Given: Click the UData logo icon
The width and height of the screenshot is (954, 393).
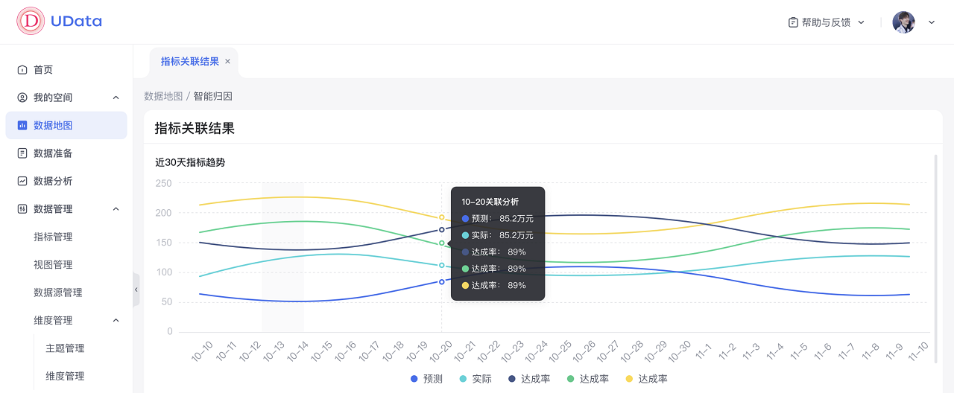Looking at the screenshot, I should click(x=31, y=22).
